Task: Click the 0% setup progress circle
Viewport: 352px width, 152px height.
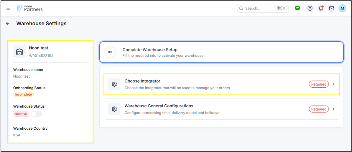Action: pos(110,52)
